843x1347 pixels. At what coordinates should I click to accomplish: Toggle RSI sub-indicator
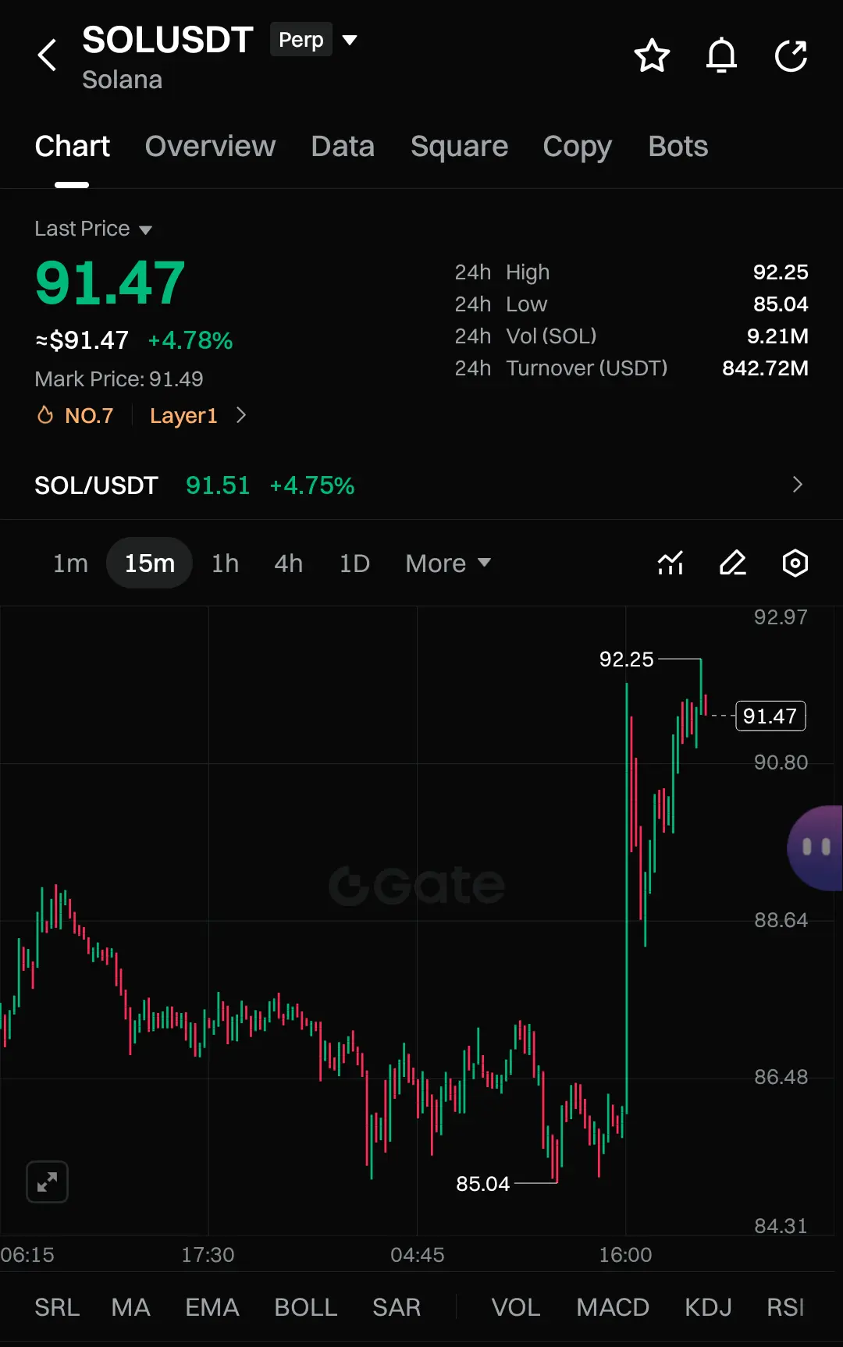click(x=785, y=1307)
